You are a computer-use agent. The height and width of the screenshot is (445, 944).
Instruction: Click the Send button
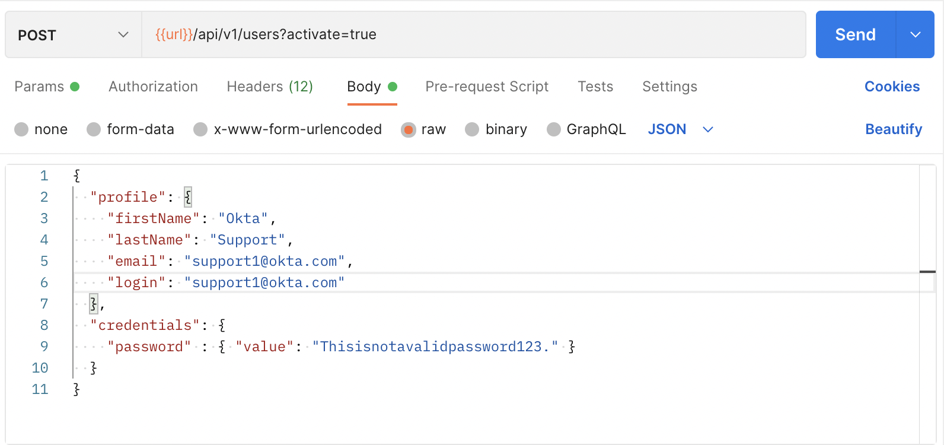pos(854,34)
